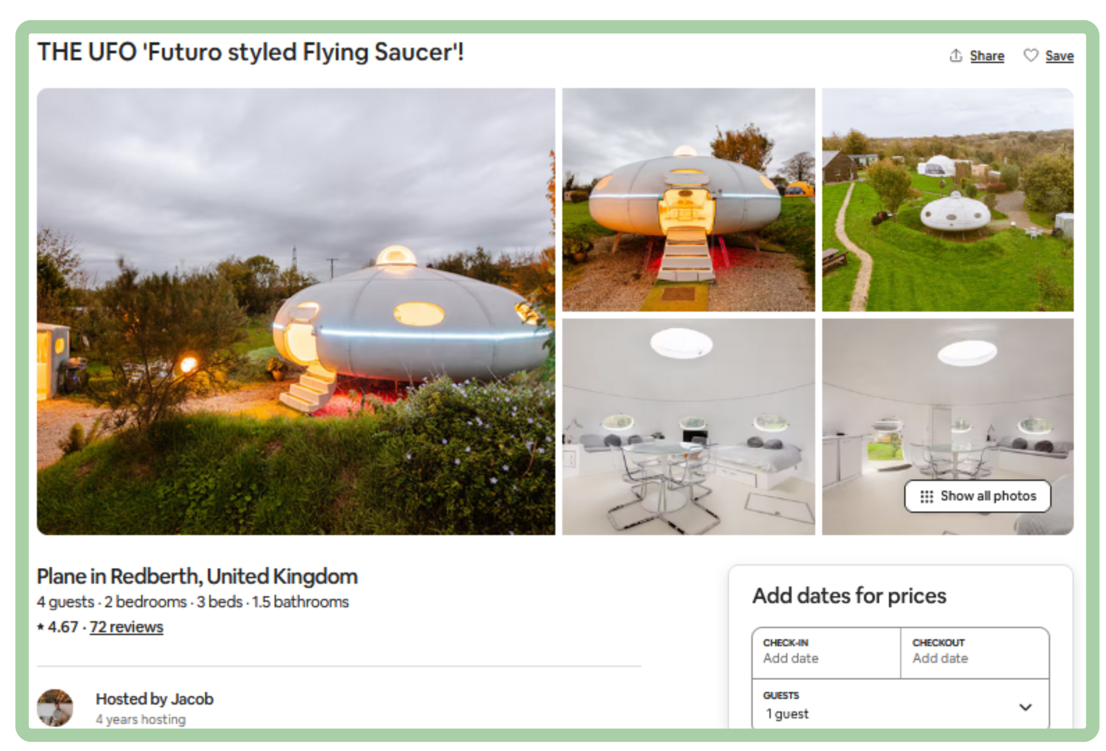The image size is (1106, 751).
Task: Click the star rating icon beside 4.67
Action: click(x=40, y=627)
